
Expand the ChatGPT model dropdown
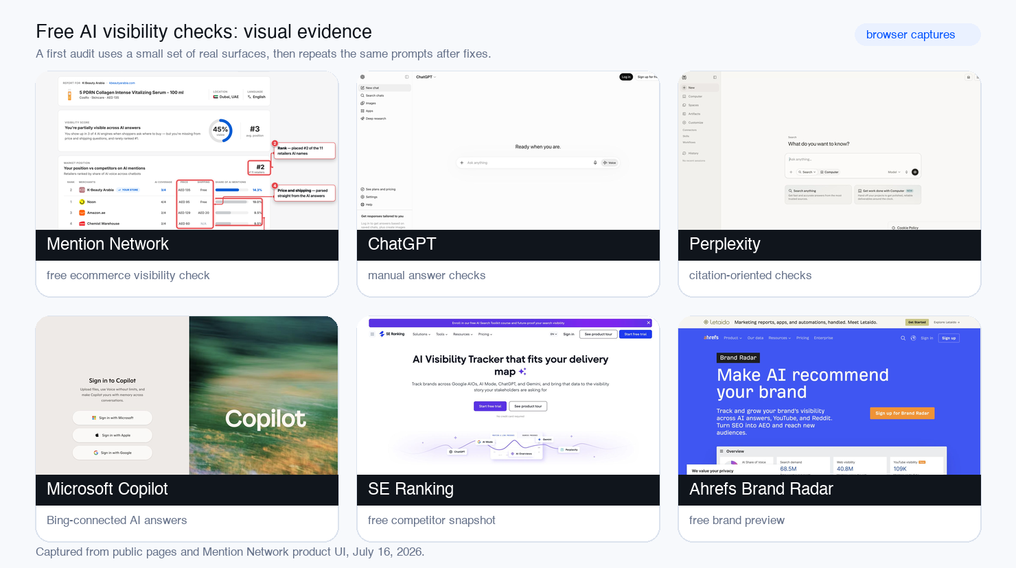coord(426,77)
